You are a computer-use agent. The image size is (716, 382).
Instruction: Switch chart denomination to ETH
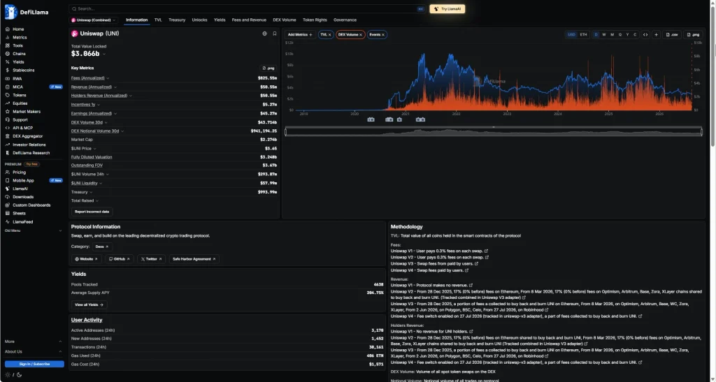[x=583, y=35]
